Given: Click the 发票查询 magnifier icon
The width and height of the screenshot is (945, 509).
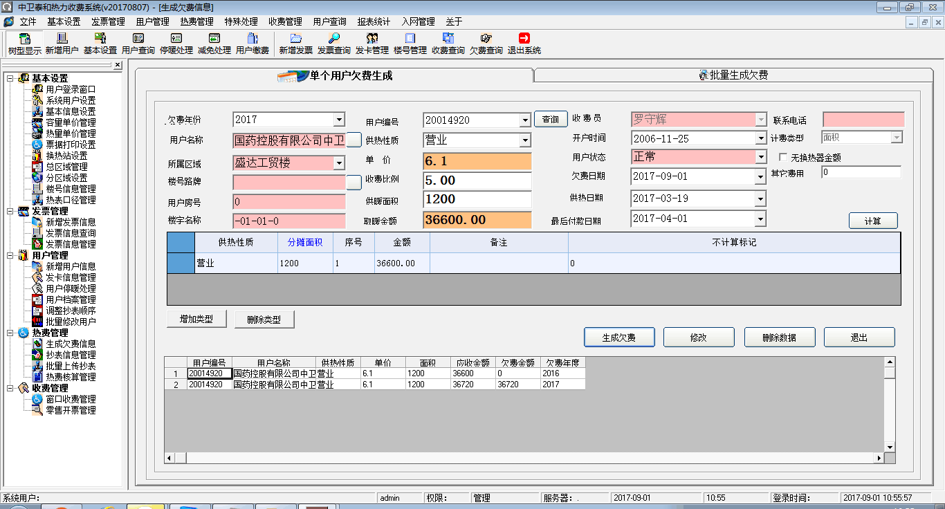Looking at the screenshot, I should 333,39.
